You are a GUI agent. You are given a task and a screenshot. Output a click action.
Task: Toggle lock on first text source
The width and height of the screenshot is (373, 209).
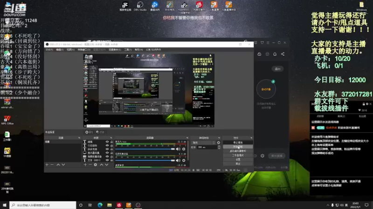[x=111, y=142]
